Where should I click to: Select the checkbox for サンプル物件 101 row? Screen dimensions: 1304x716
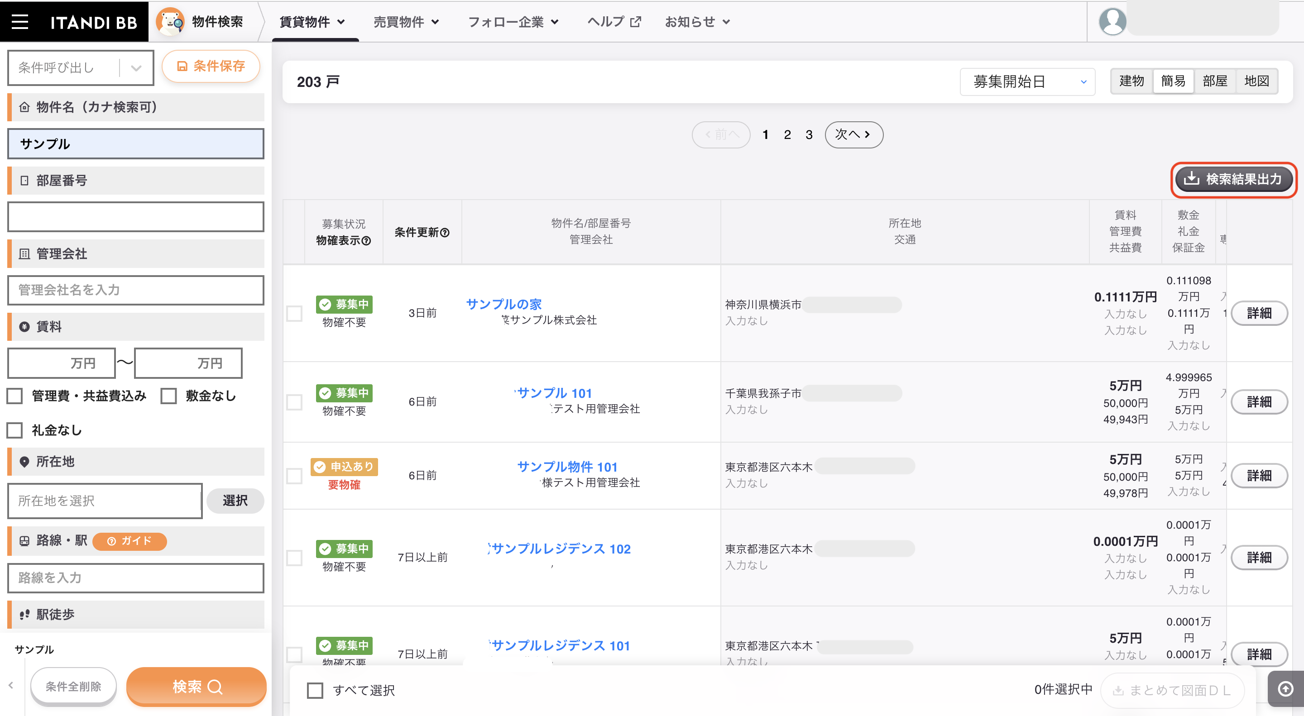(x=294, y=476)
